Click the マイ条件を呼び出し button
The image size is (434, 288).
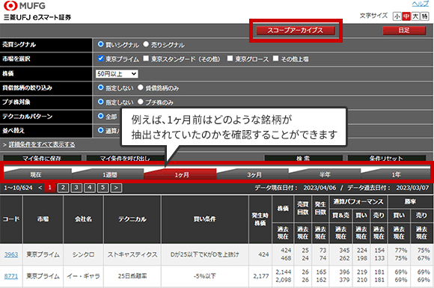pos(125,158)
